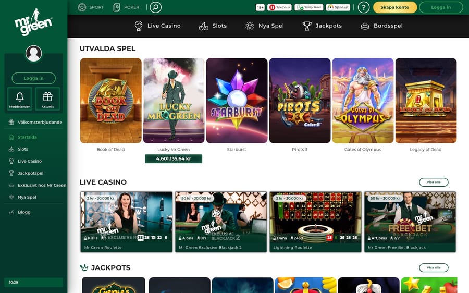Screen dimensions: 469x293
Task: Open the Spelgränser badge
Action: pos(308,7)
